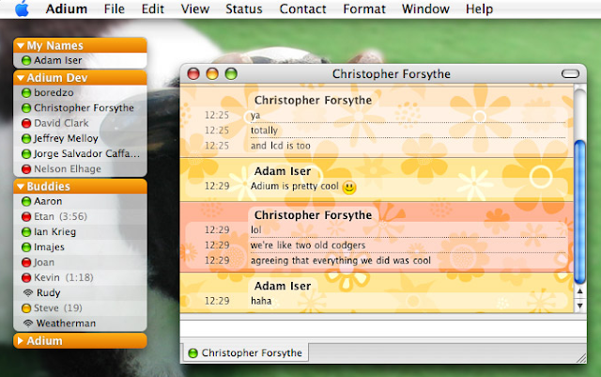Collapse the Adium Dev group
601x377 pixels.
pyautogui.click(x=21, y=78)
